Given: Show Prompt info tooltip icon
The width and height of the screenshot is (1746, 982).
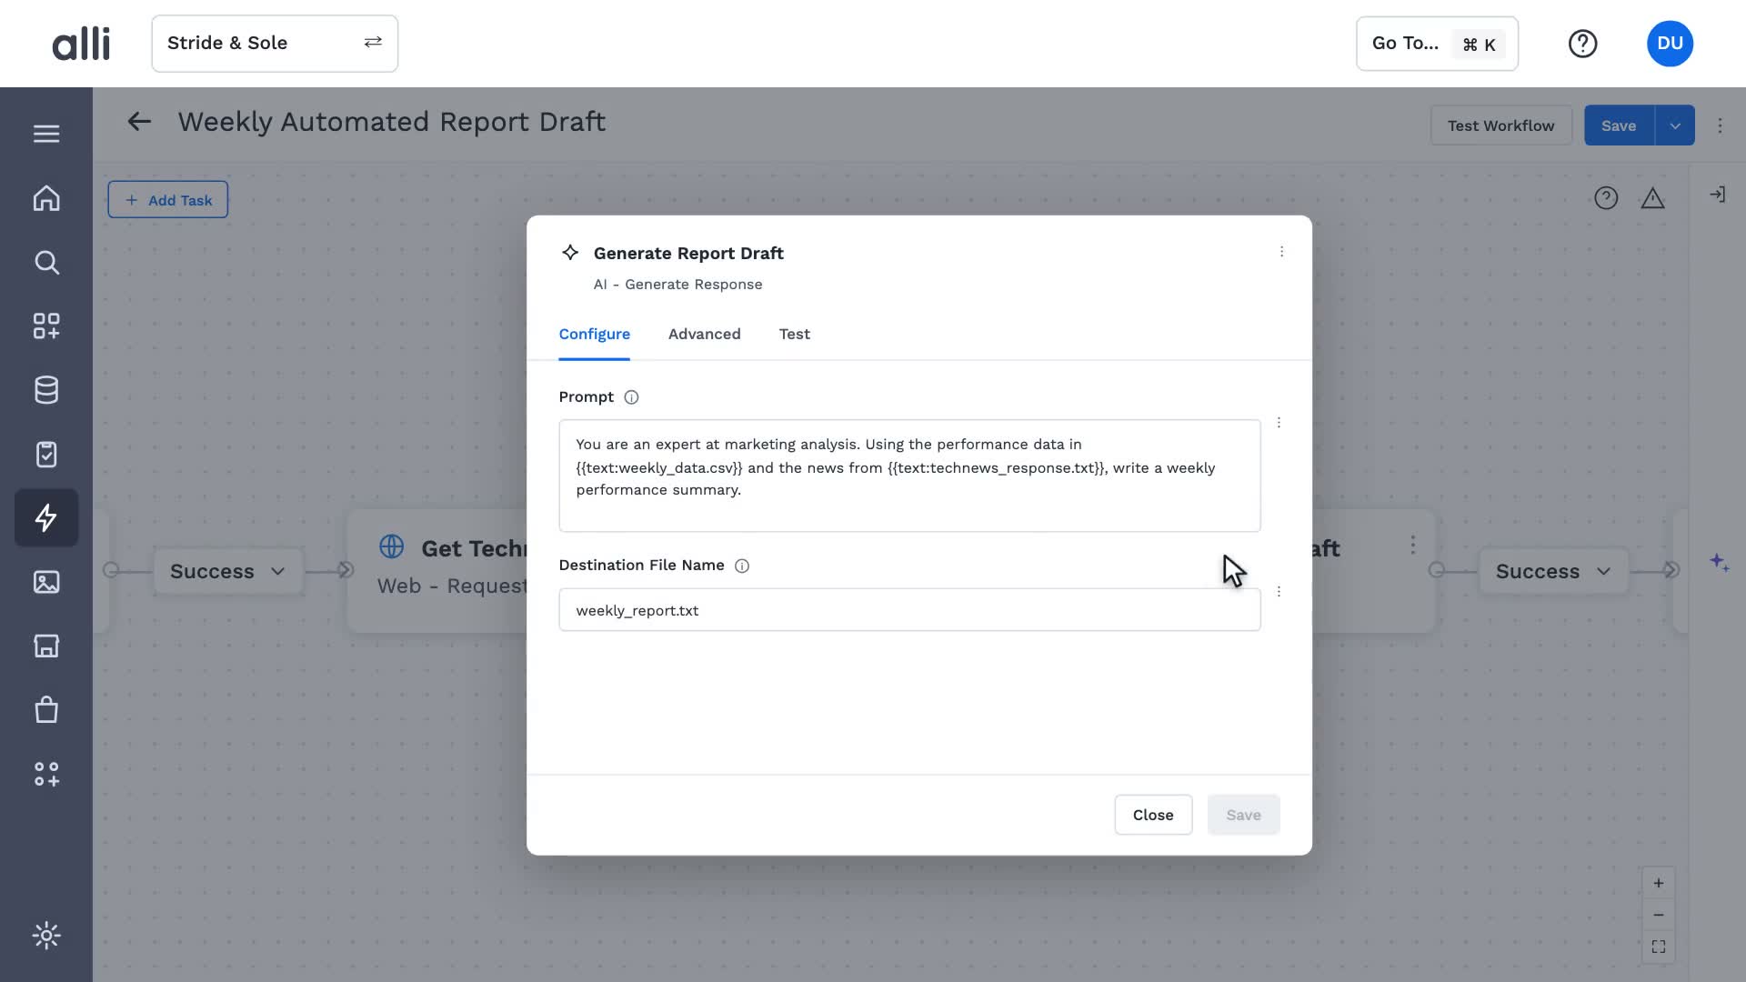Looking at the screenshot, I should click(x=631, y=397).
